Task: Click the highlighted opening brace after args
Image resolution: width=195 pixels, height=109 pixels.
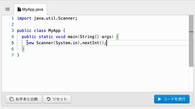Action: pyautogui.click(x=117, y=37)
